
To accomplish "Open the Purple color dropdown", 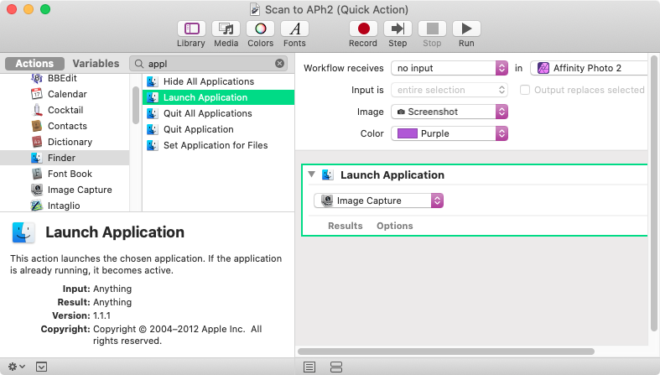I will [x=450, y=133].
